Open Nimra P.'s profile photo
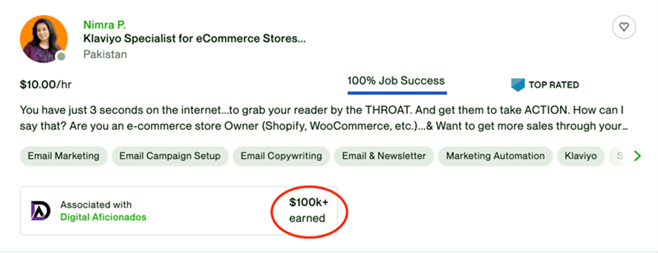The image size is (658, 253). click(44, 39)
